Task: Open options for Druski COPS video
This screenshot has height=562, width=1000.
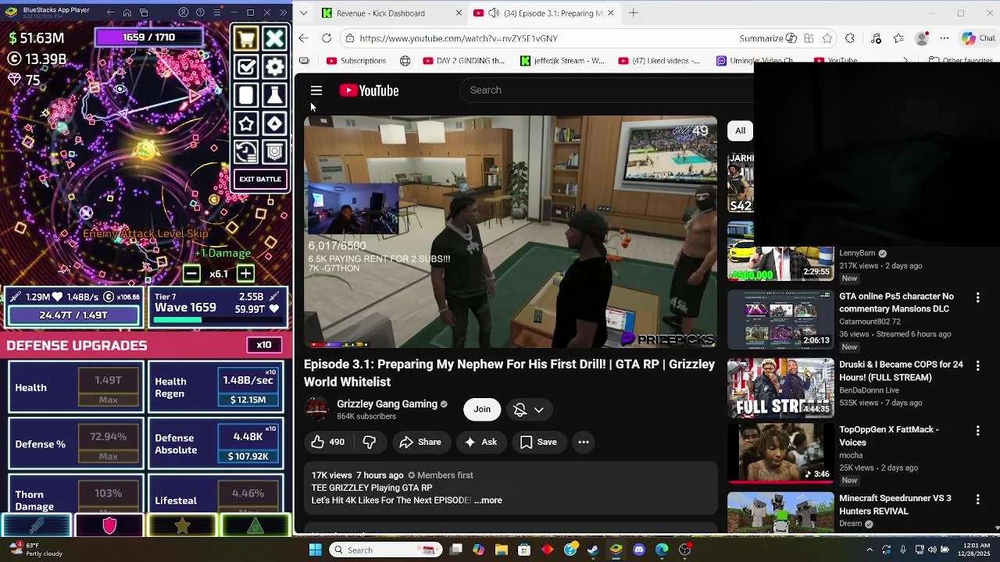Action: tap(977, 365)
